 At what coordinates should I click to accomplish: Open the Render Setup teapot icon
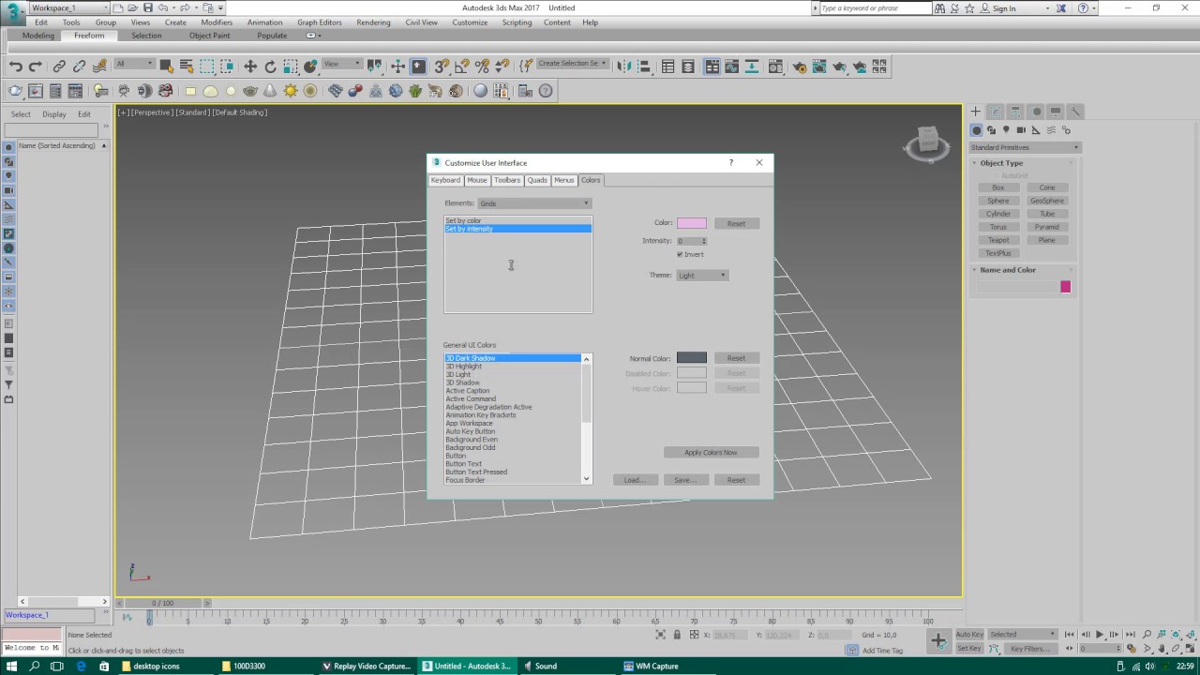pyautogui.click(x=799, y=67)
